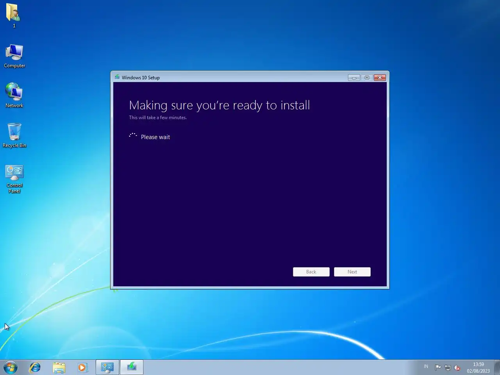500x375 pixels.
Task: Open Windows Explorer from the taskbar
Action: point(59,367)
